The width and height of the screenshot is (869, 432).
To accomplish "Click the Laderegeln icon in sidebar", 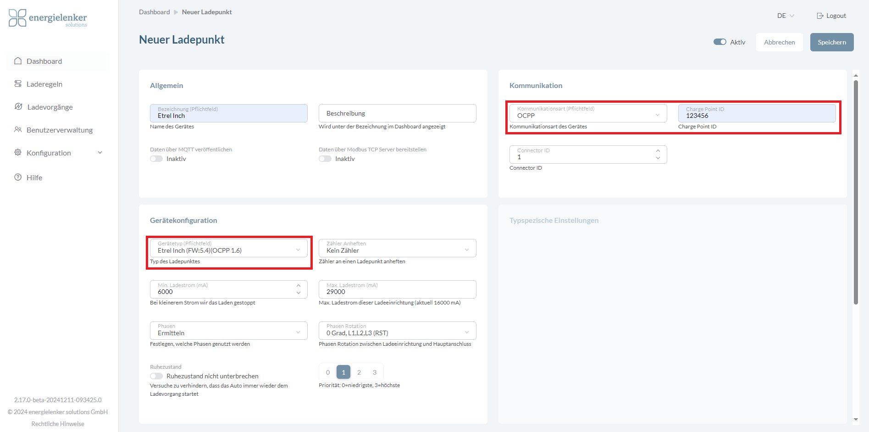I will 18,84.
